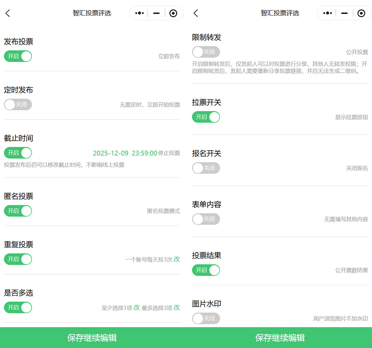Open the date picker showing 2025-12-09

111,153
